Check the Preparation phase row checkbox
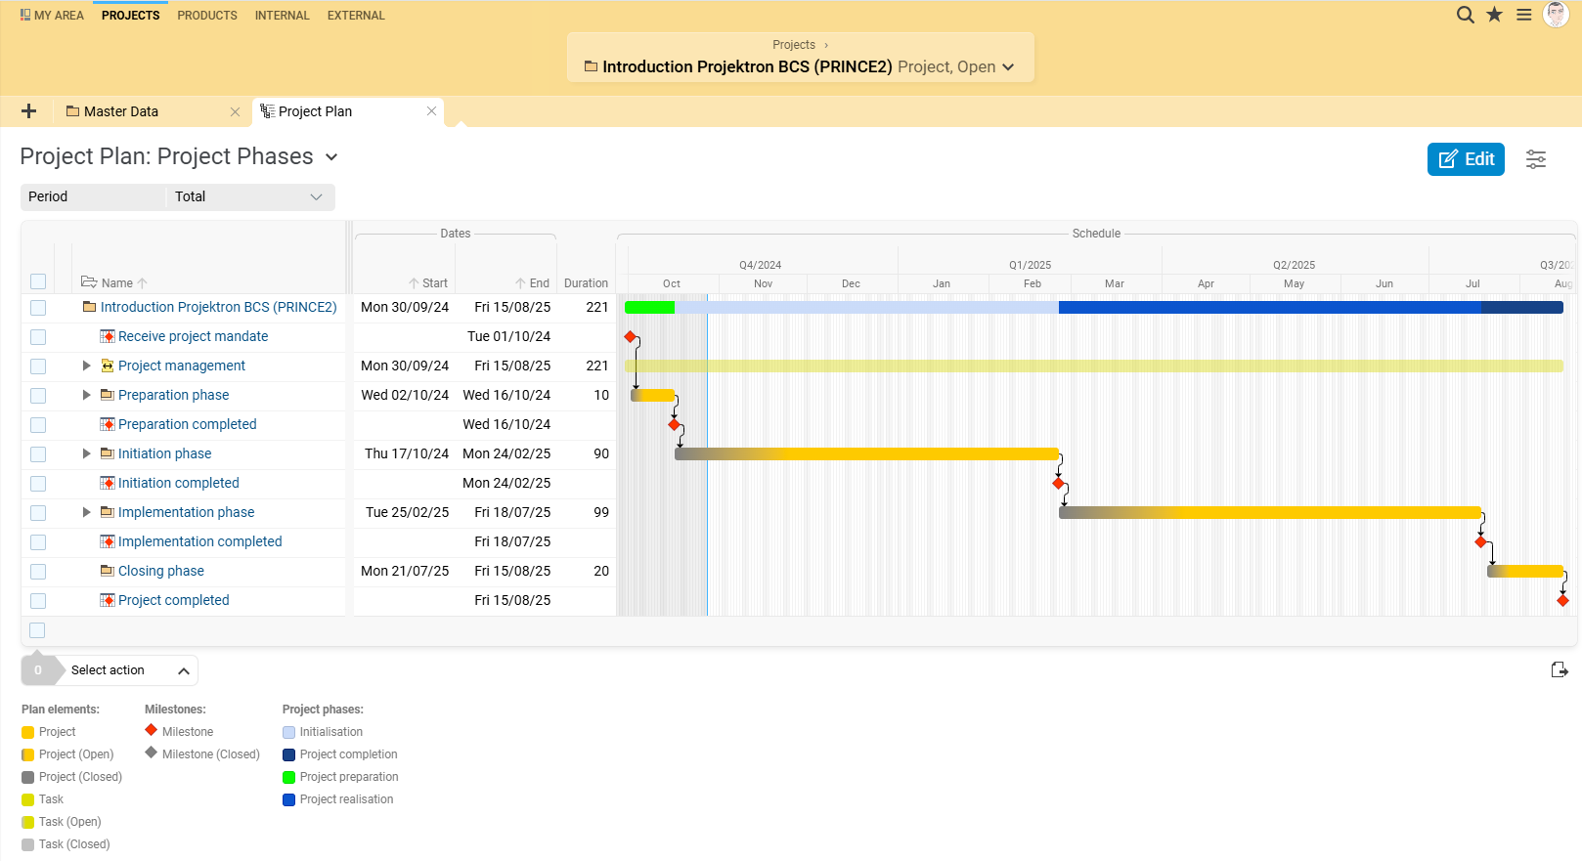Viewport: 1582px width, 861px height. pyautogui.click(x=38, y=395)
